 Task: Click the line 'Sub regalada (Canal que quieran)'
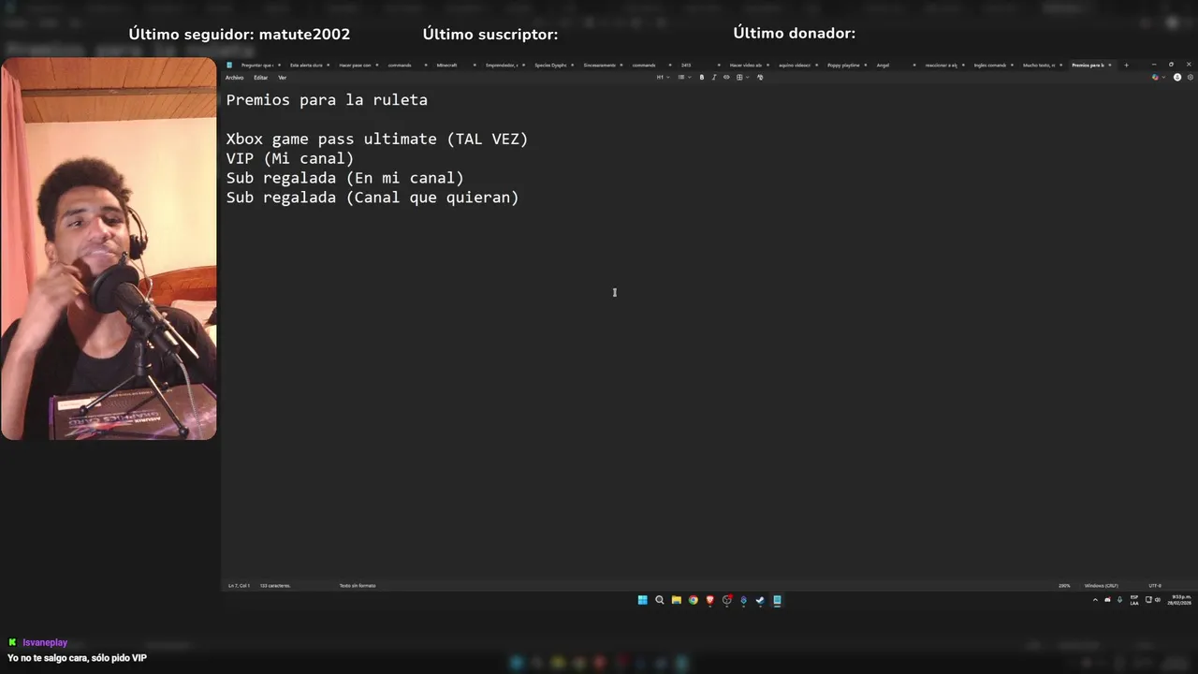click(373, 198)
